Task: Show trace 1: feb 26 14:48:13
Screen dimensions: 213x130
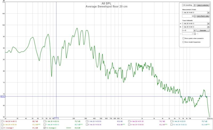Action: (2, 121)
